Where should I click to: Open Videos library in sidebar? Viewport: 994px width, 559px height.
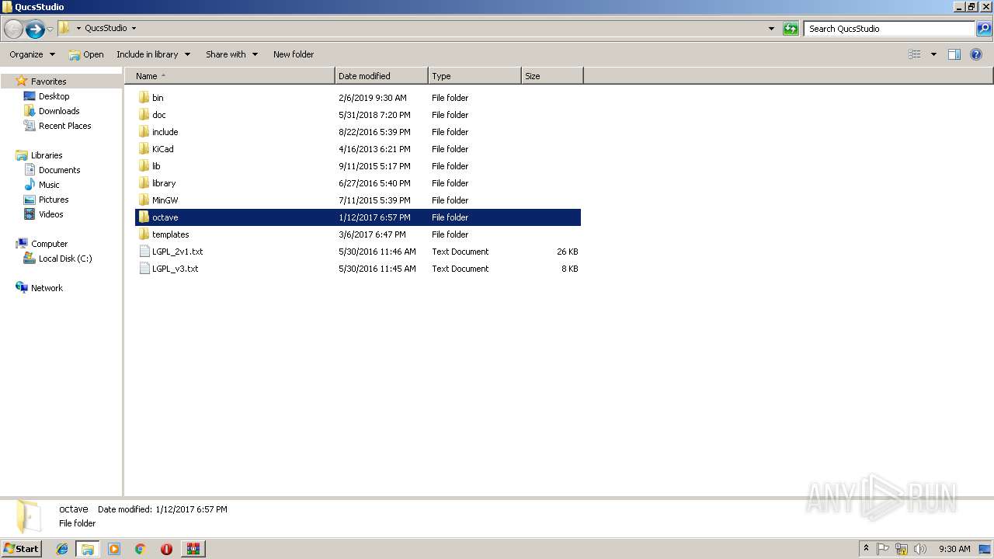coord(51,214)
